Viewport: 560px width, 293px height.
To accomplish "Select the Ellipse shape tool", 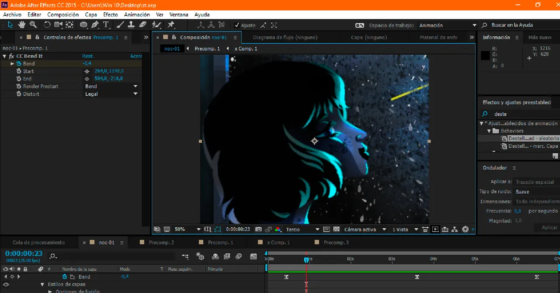I will coord(84,25).
